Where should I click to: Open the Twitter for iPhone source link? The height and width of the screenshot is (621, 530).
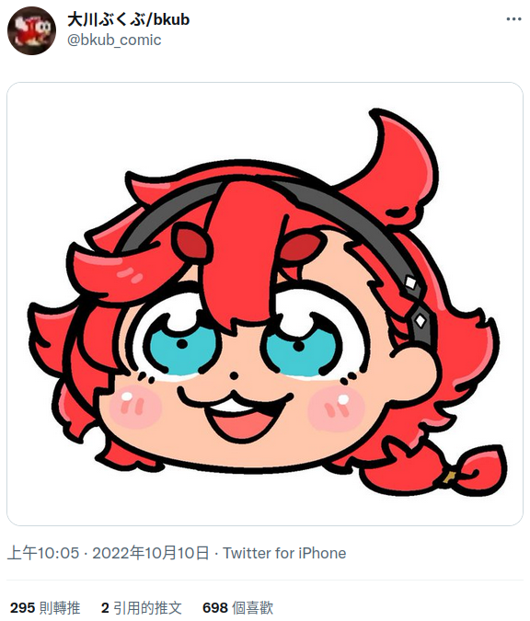(284, 553)
